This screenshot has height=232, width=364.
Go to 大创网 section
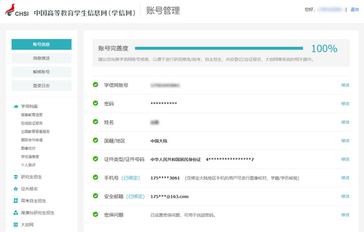coord(27,225)
